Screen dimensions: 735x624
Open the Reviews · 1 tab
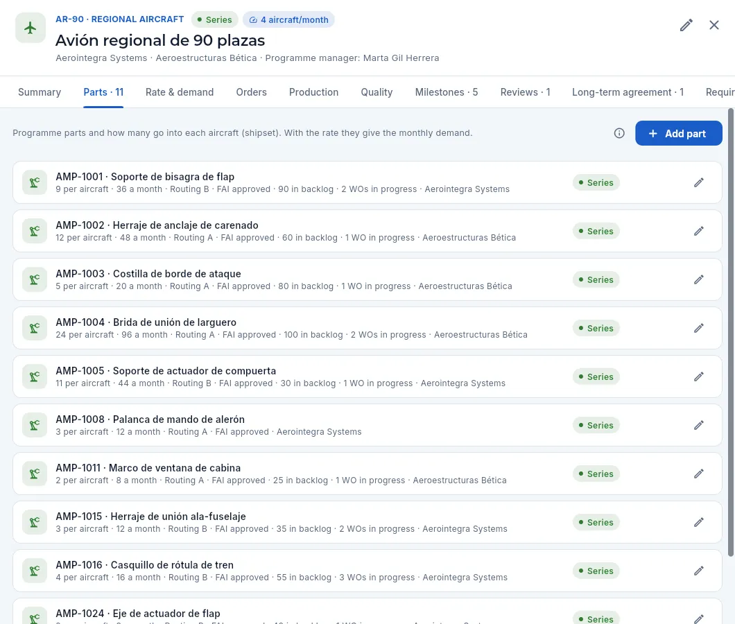(x=525, y=92)
